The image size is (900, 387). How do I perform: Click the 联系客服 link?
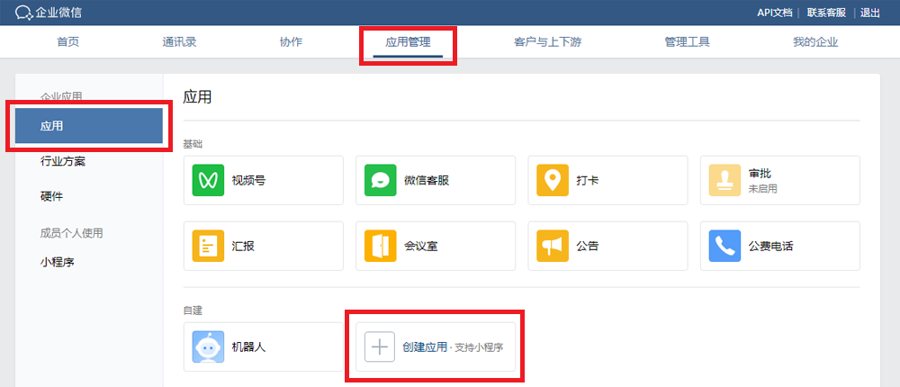[826, 13]
